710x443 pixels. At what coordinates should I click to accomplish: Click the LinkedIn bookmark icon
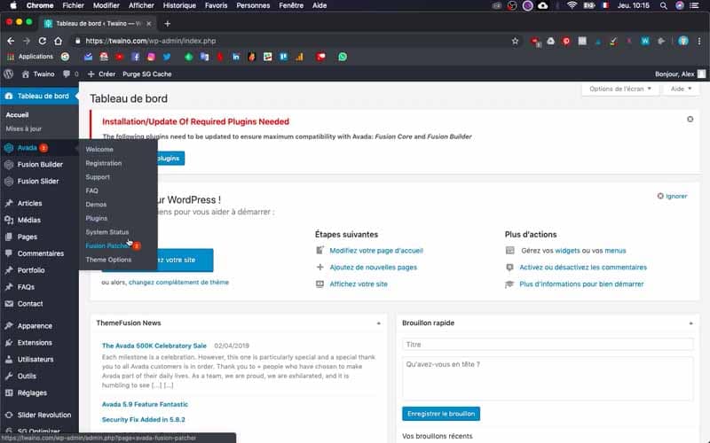pos(236,57)
